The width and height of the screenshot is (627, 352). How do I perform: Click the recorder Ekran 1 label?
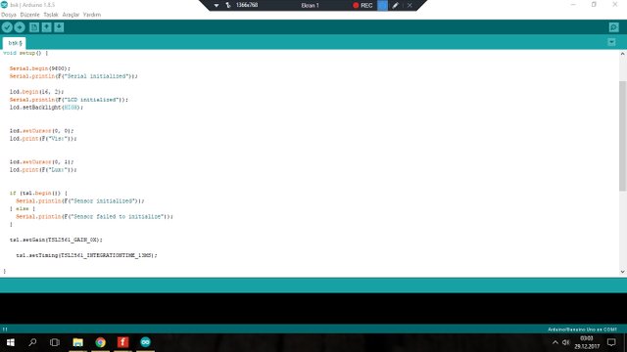[310, 6]
